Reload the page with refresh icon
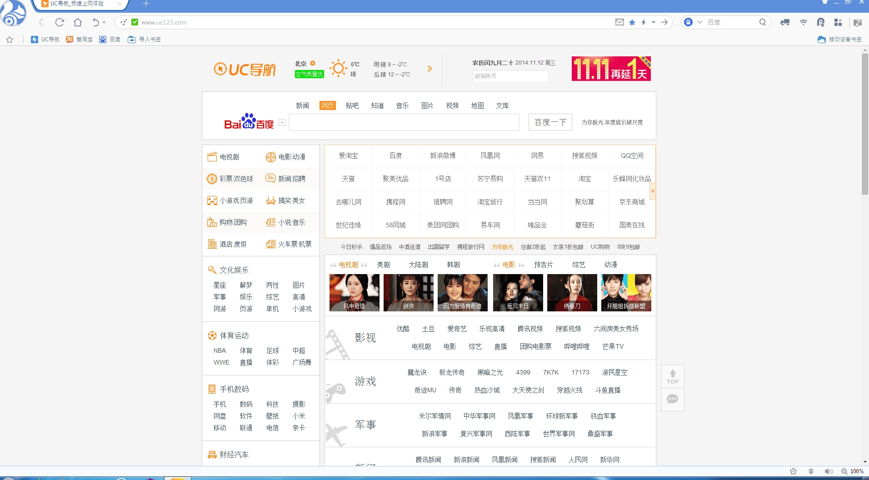Viewport: 869px width, 480px height. (x=60, y=22)
